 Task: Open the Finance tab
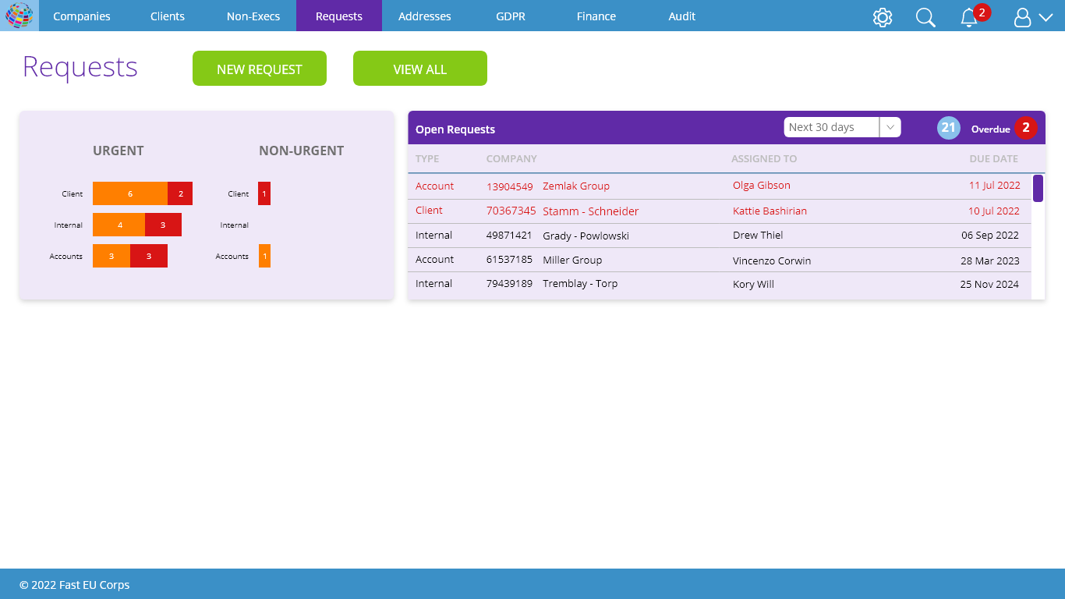(x=596, y=16)
